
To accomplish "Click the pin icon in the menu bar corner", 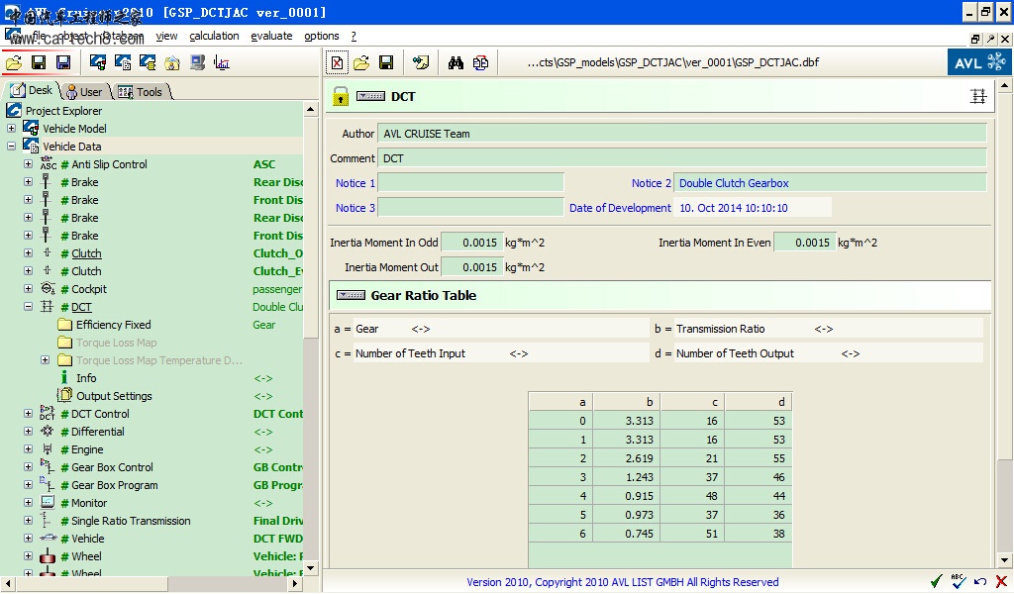I will click(x=990, y=39).
